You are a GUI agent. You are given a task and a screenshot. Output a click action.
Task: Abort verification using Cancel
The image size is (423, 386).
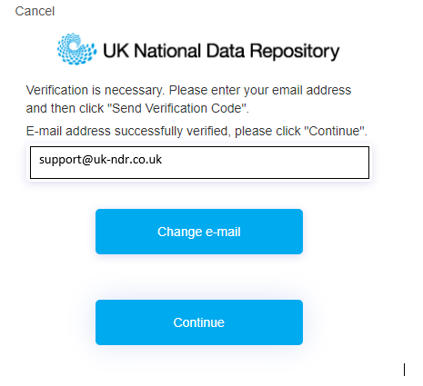pos(35,12)
